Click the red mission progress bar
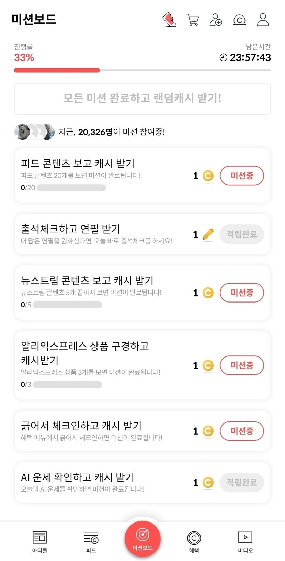Screen dimensions: 285x561 coord(57,70)
